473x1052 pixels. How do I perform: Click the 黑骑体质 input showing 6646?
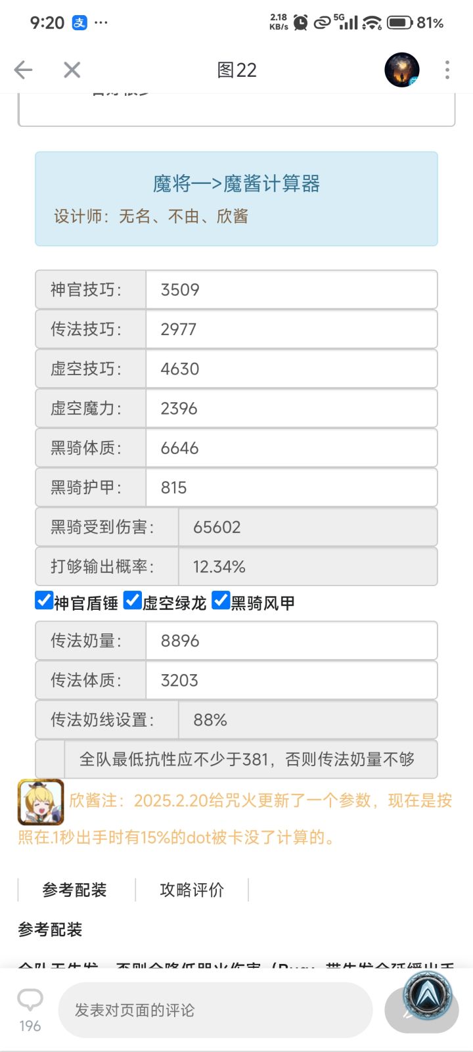pyautogui.click(x=291, y=448)
